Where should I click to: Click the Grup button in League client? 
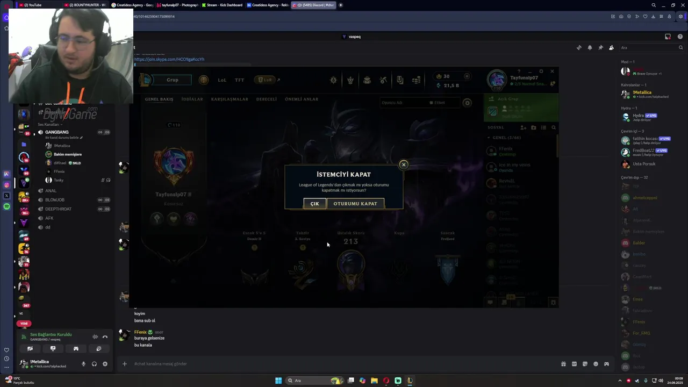(x=172, y=80)
